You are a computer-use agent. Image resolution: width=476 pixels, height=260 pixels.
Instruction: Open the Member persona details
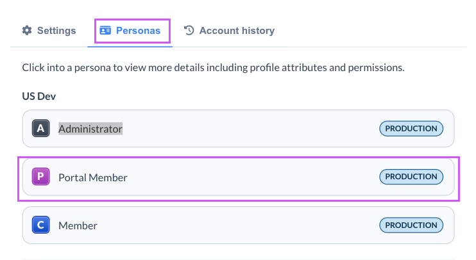(x=78, y=225)
